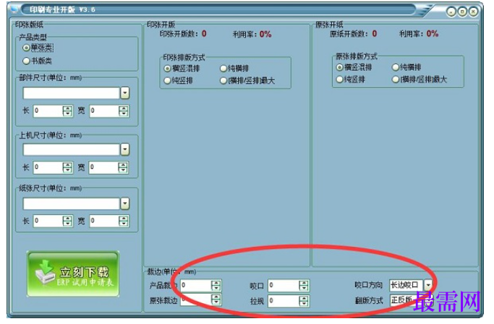This screenshot has height=324, width=494.
Task: Choose 横竖混排 under 印张排版方式
Action: coord(167,69)
